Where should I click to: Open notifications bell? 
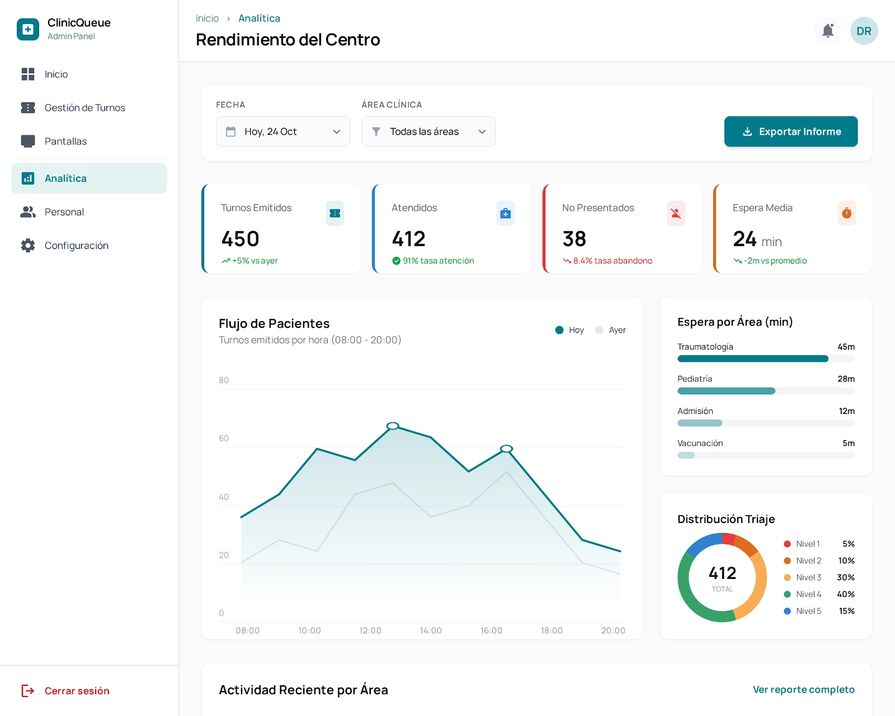pyautogui.click(x=828, y=31)
